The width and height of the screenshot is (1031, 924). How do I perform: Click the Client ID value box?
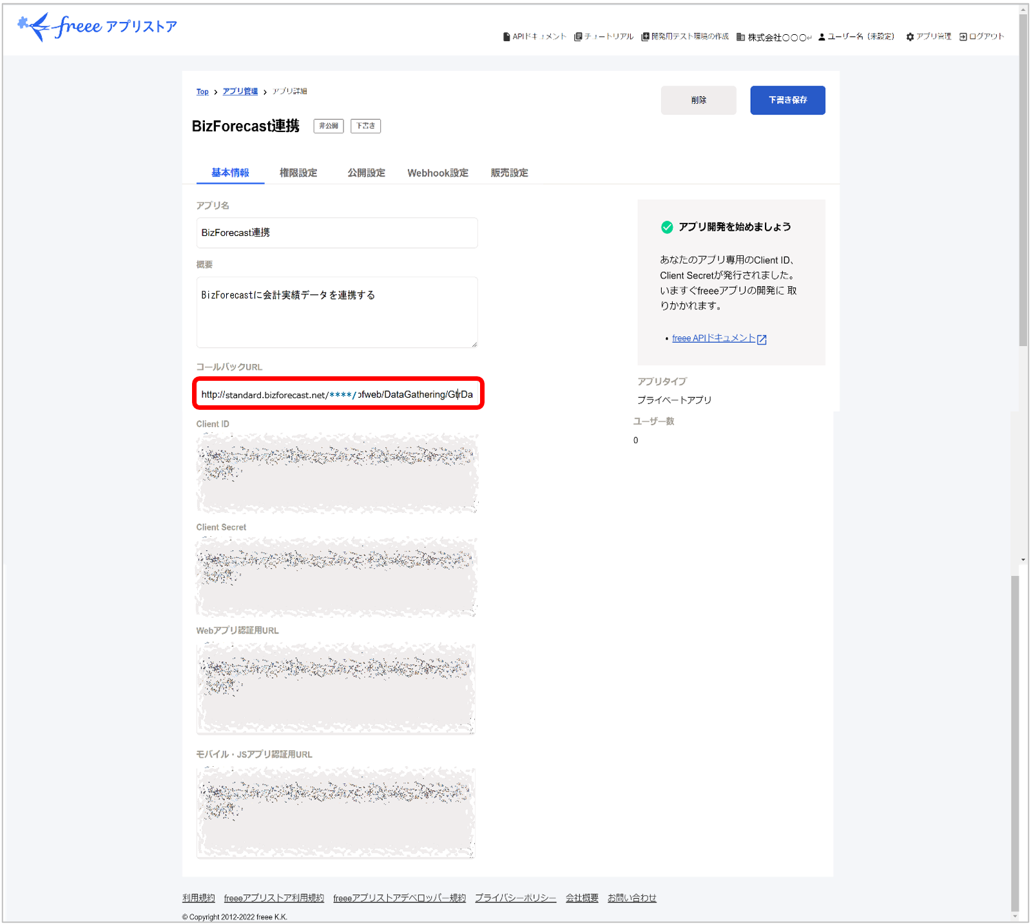[337, 474]
